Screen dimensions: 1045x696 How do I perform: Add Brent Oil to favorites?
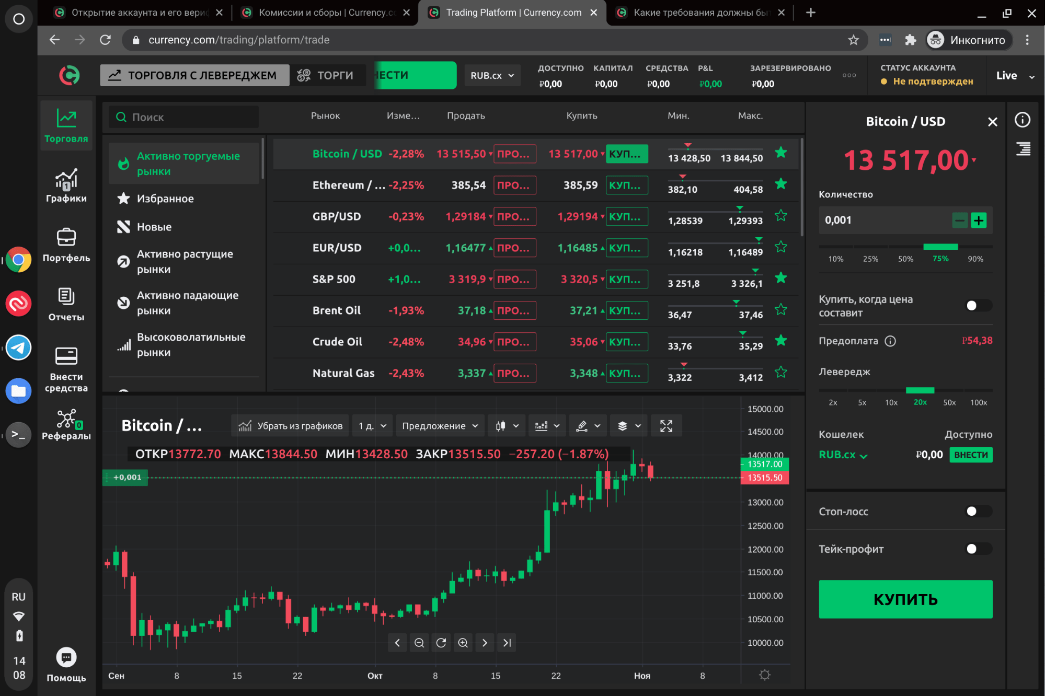781,309
